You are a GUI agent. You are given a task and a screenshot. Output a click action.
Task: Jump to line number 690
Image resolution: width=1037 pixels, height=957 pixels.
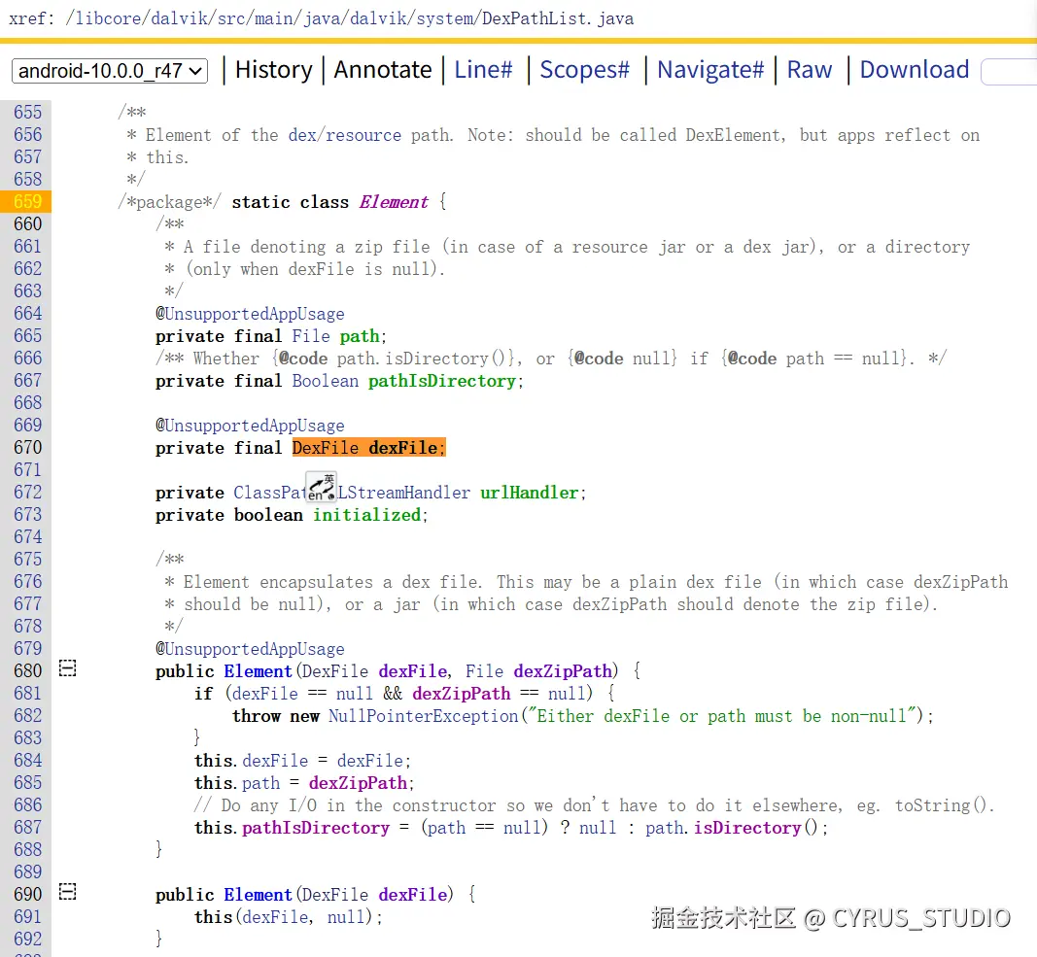[x=27, y=894]
